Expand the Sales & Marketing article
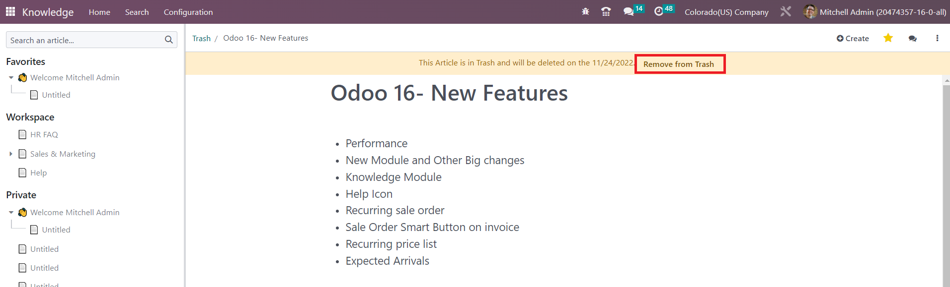Viewport: 950px width, 287px height. 11,154
